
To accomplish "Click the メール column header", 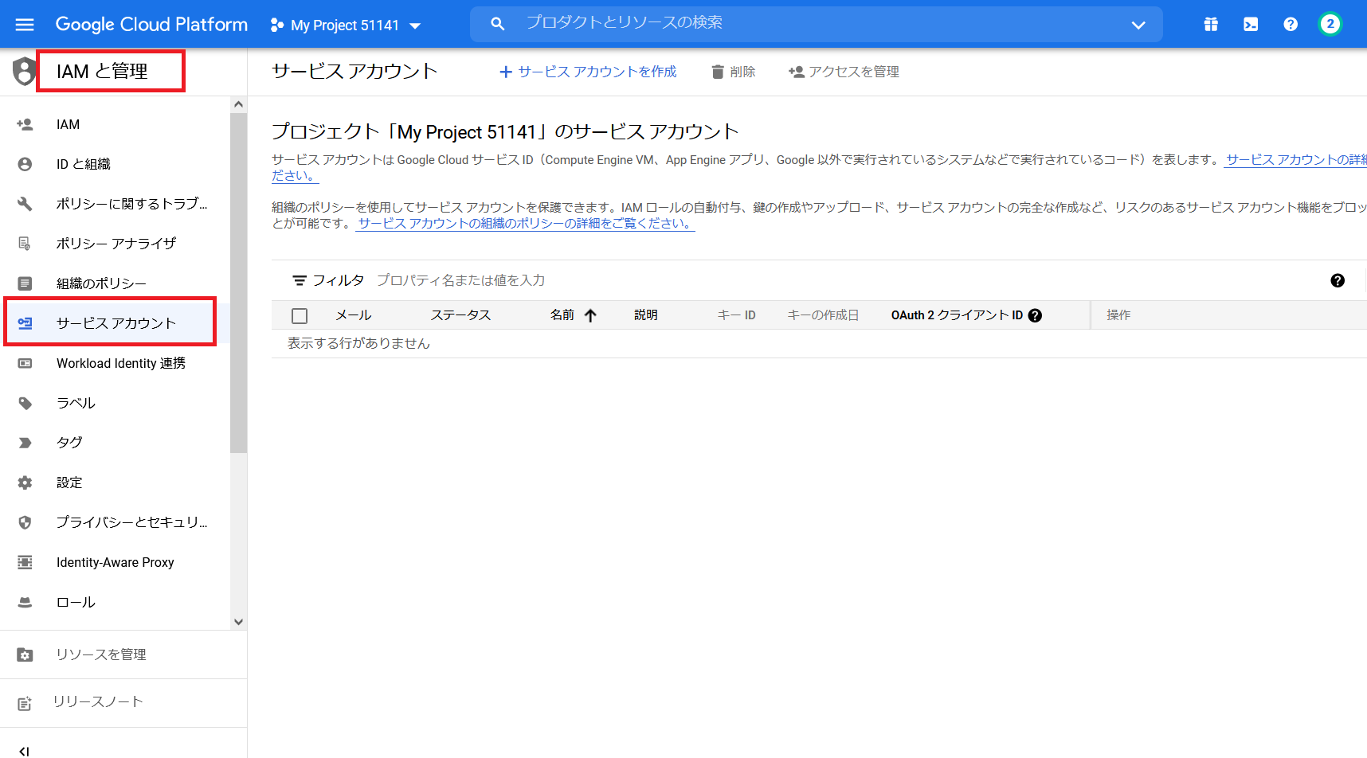I will (x=354, y=315).
